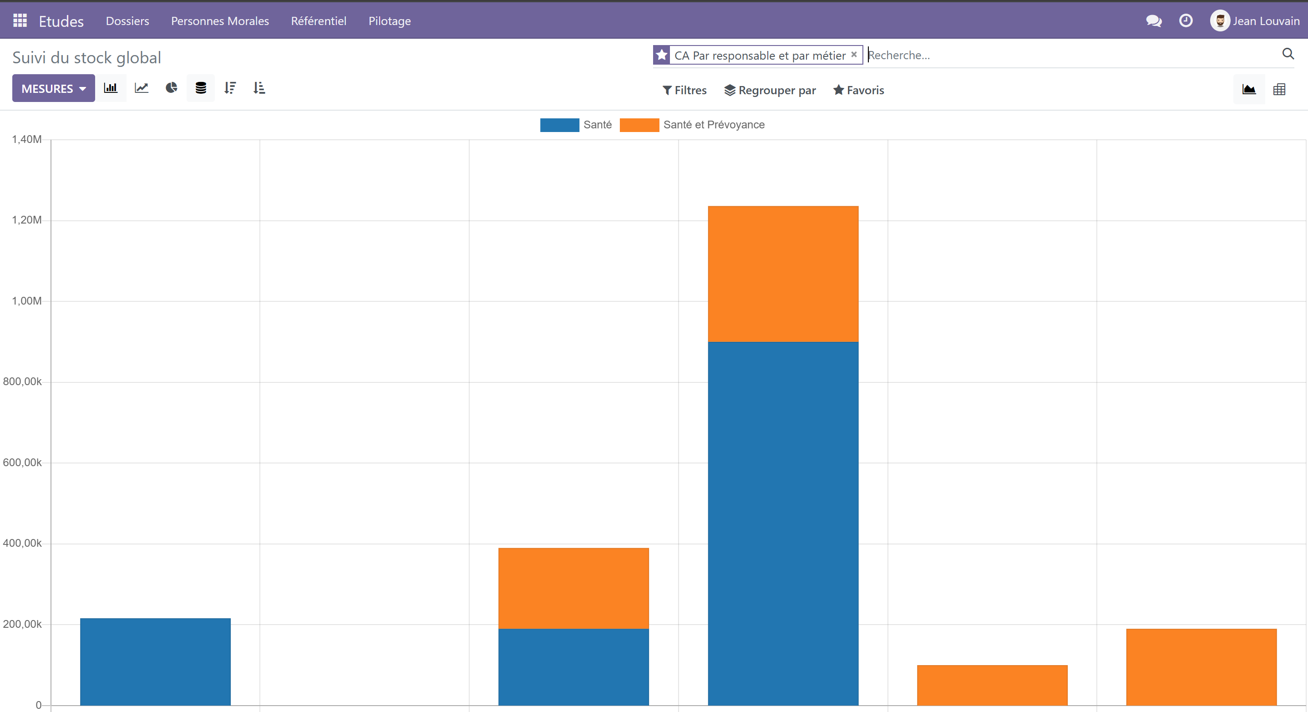1308x712 pixels.
Task: Open the Pilotage menu
Action: [390, 21]
